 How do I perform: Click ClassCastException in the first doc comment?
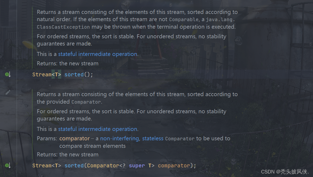pos(63,27)
